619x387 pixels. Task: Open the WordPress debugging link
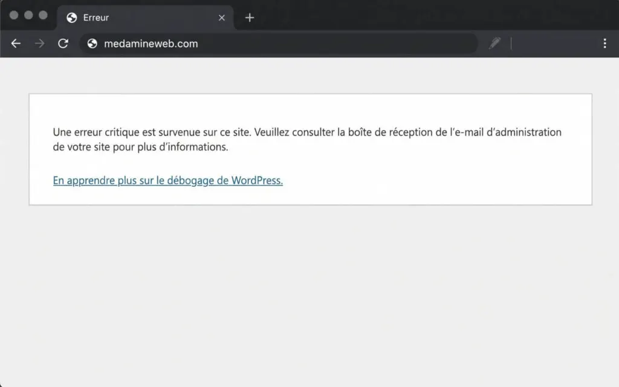[x=168, y=180]
